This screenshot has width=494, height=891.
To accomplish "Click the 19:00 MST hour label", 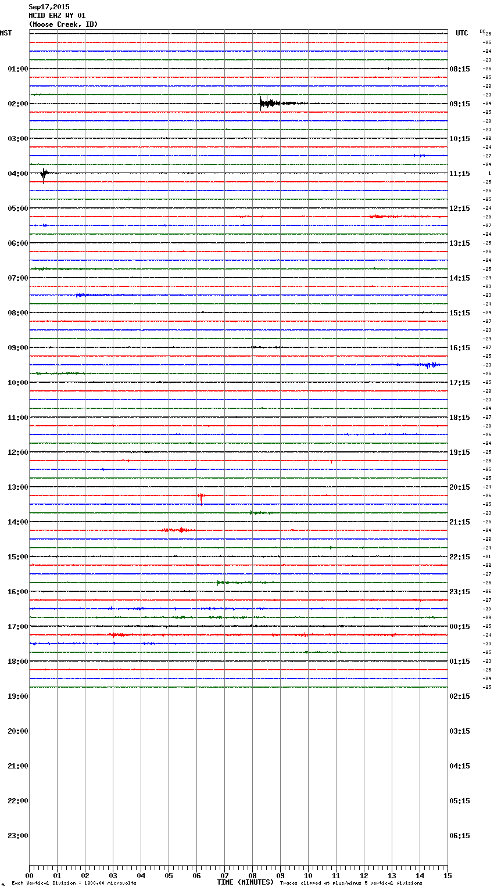I will 17,696.
